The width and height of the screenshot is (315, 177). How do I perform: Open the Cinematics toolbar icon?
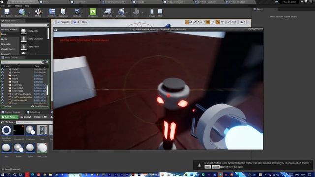tap(121, 13)
